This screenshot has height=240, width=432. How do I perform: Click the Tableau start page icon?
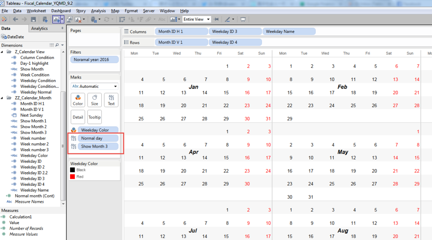pyautogui.click(x=4, y=19)
